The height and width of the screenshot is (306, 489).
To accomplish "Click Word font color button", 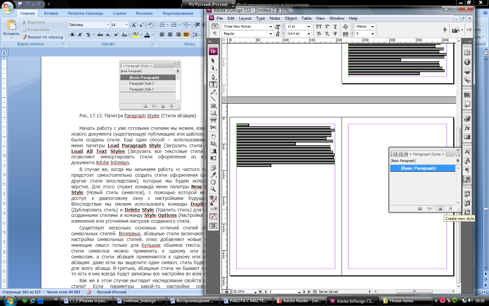I will (x=147, y=35).
